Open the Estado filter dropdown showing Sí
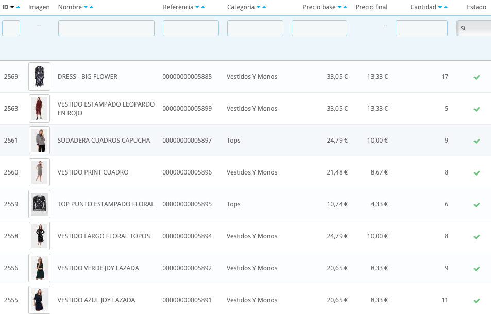Image resolution: width=491 pixels, height=314 pixels. (x=473, y=28)
